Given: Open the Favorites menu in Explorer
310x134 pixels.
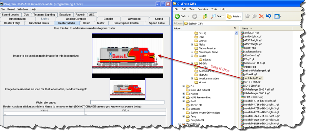Looking at the screenshot, I should (203, 9).
